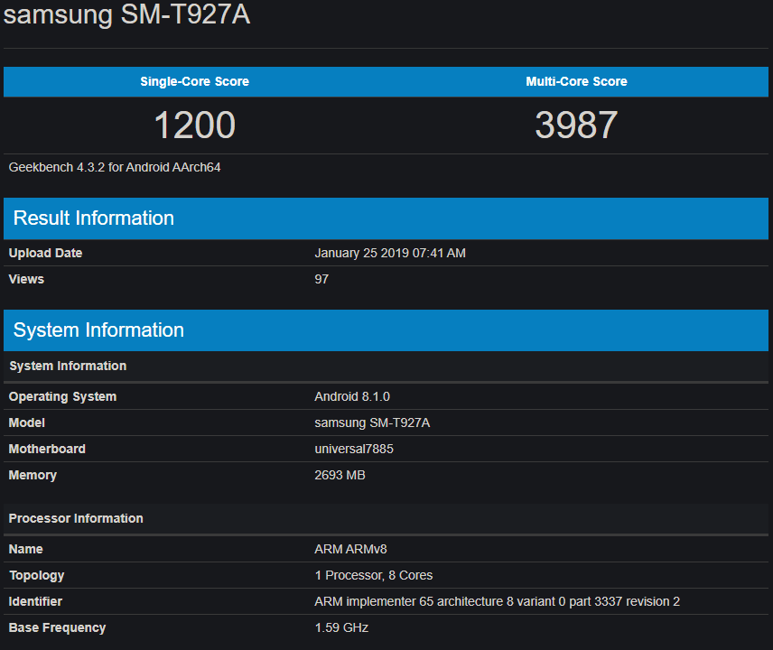Click the Memory value 2693 MB

tap(340, 475)
